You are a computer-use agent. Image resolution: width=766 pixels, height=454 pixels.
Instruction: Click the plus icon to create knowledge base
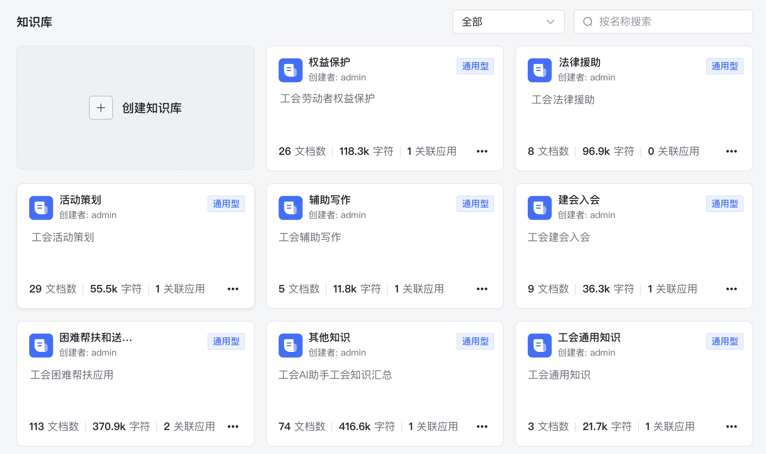coord(101,108)
